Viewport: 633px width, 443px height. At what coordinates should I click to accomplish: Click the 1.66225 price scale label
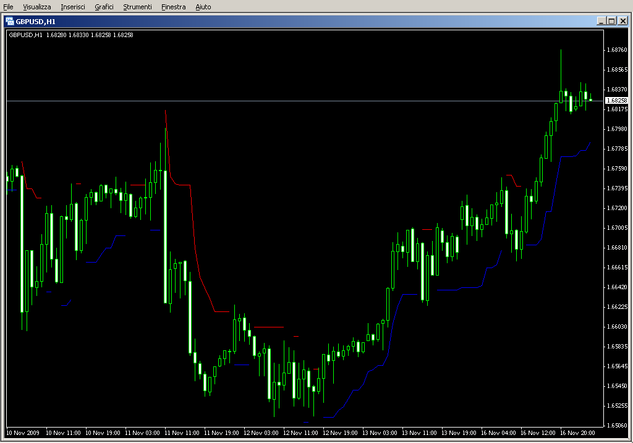[617, 307]
